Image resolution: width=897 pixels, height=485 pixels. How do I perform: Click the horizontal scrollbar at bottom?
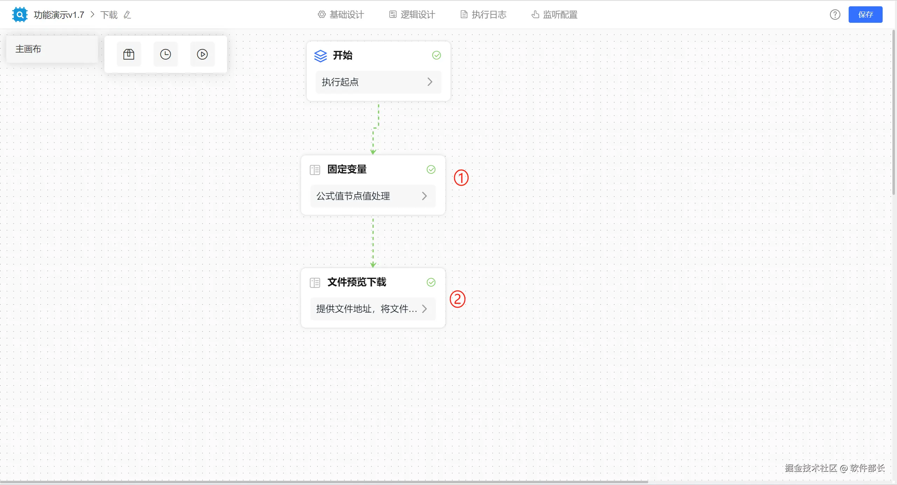[324, 482]
